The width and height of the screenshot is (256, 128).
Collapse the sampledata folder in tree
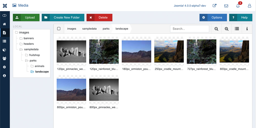29,49
